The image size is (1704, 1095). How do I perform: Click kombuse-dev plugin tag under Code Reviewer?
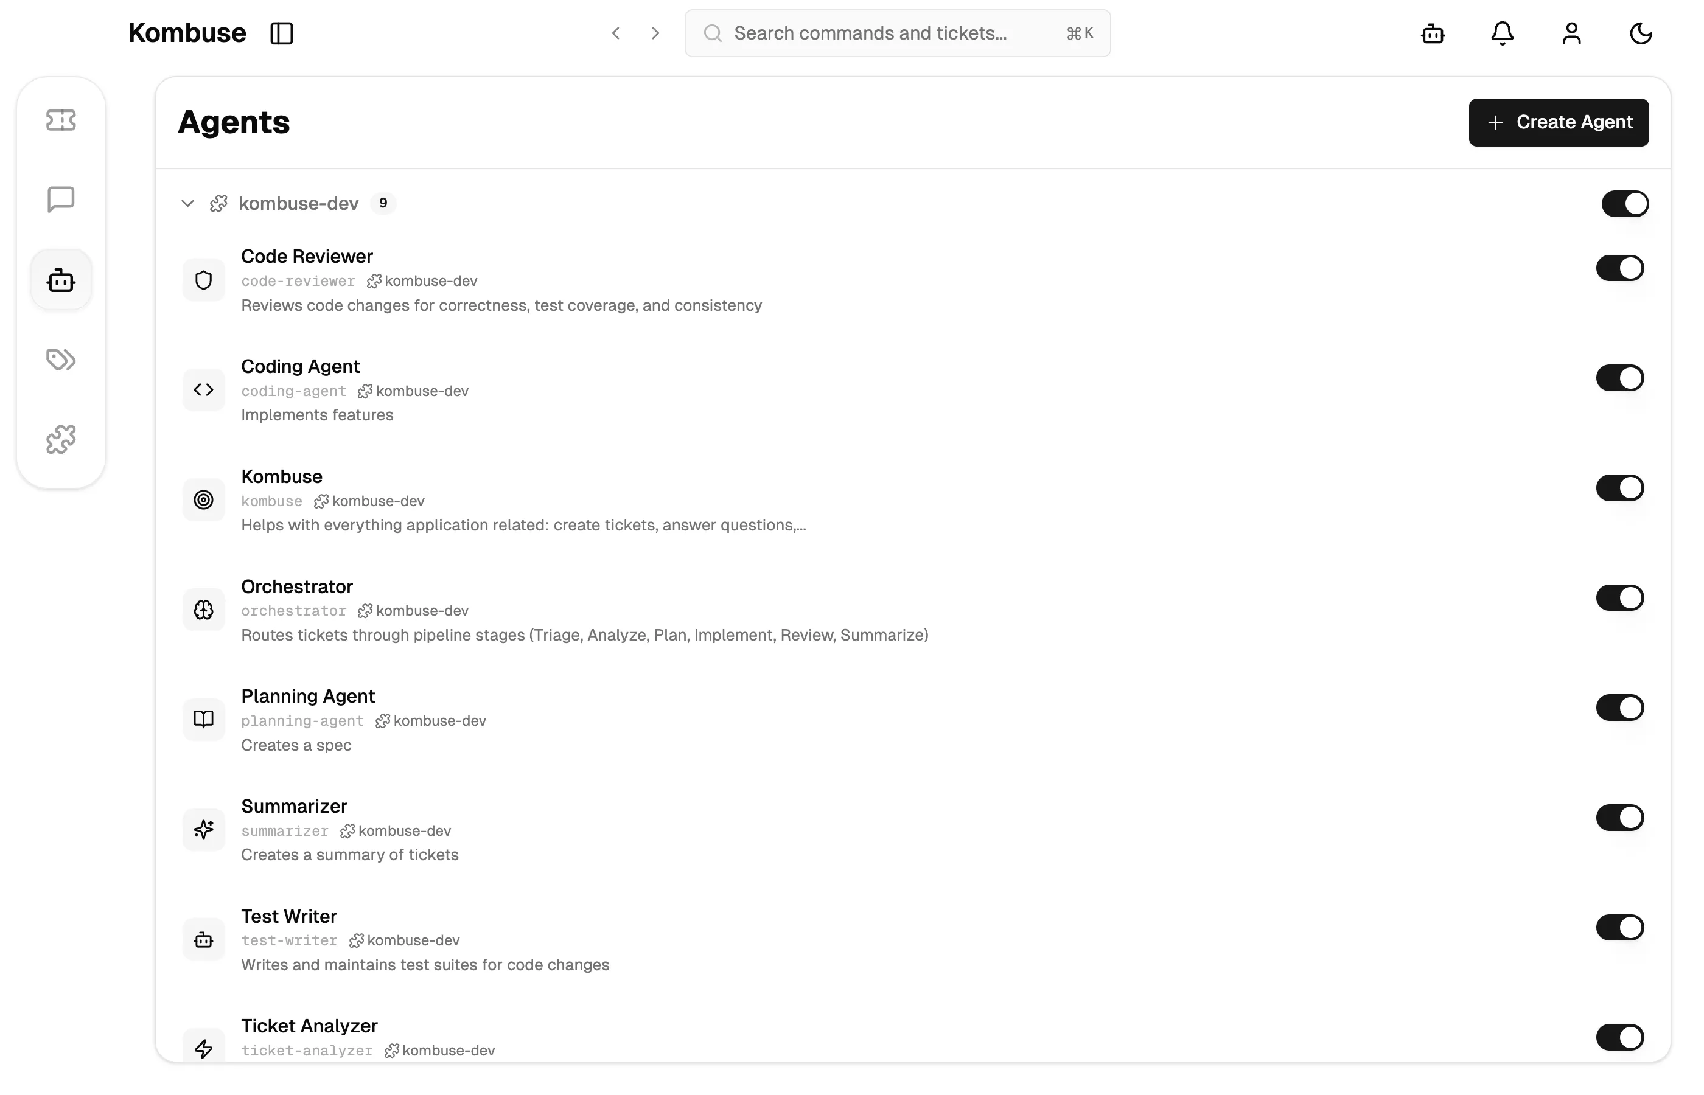pyautogui.click(x=422, y=282)
